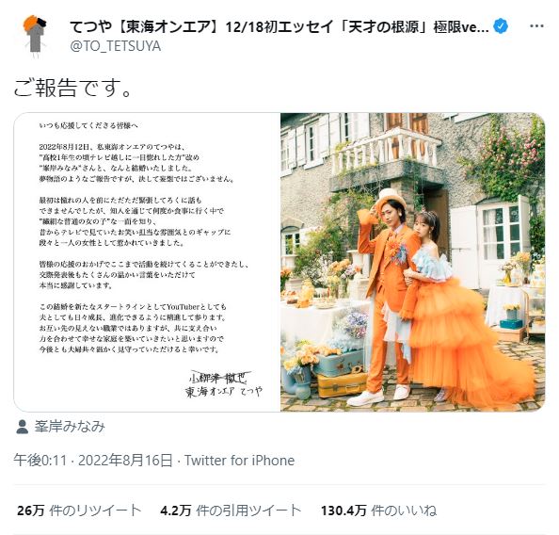Image resolution: width=559 pixels, height=535 pixels.
Task: View the 130.4万 likes count
Action: [x=343, y=511]
